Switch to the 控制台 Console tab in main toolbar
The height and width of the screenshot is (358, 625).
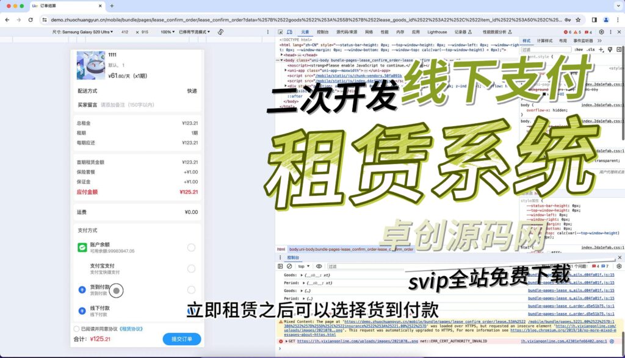[x=323, y=32]
